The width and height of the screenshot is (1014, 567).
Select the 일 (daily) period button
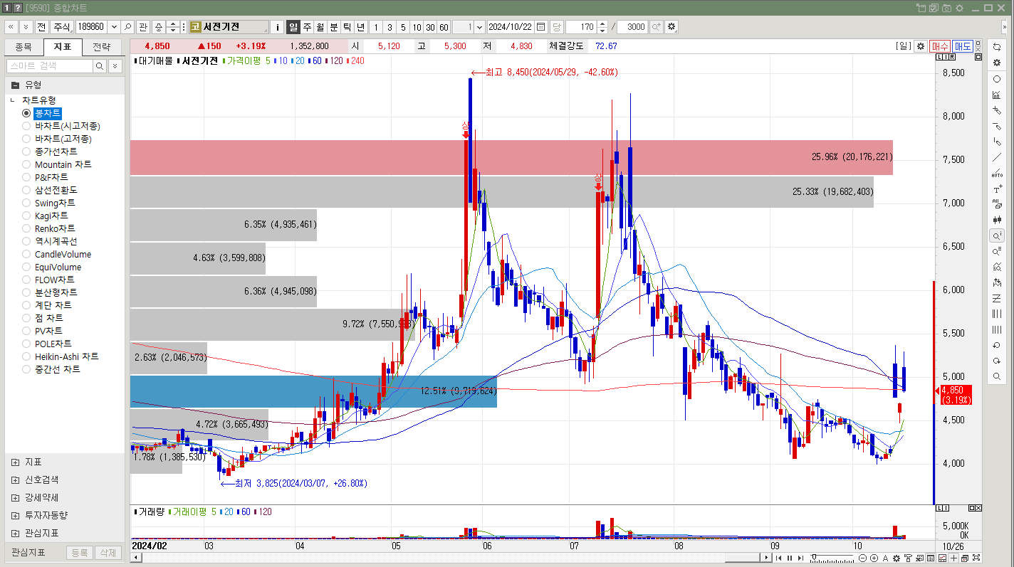point(293,27)
